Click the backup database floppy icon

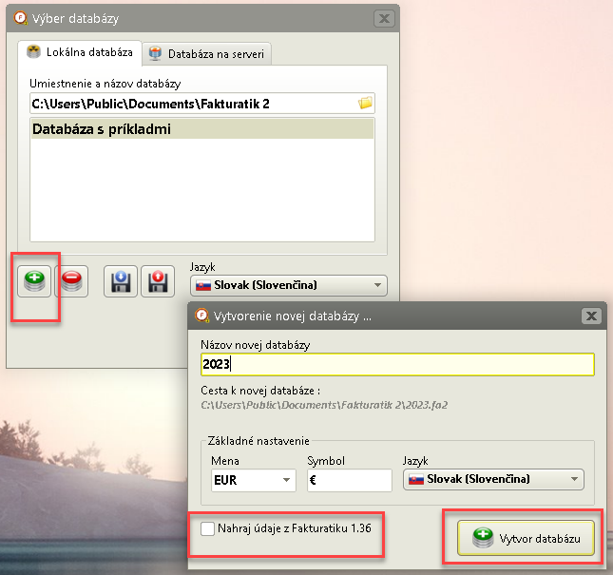point(121,281)
